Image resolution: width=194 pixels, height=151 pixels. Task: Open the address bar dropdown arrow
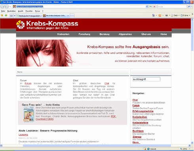pyautogui.click(x=147, y=6)
